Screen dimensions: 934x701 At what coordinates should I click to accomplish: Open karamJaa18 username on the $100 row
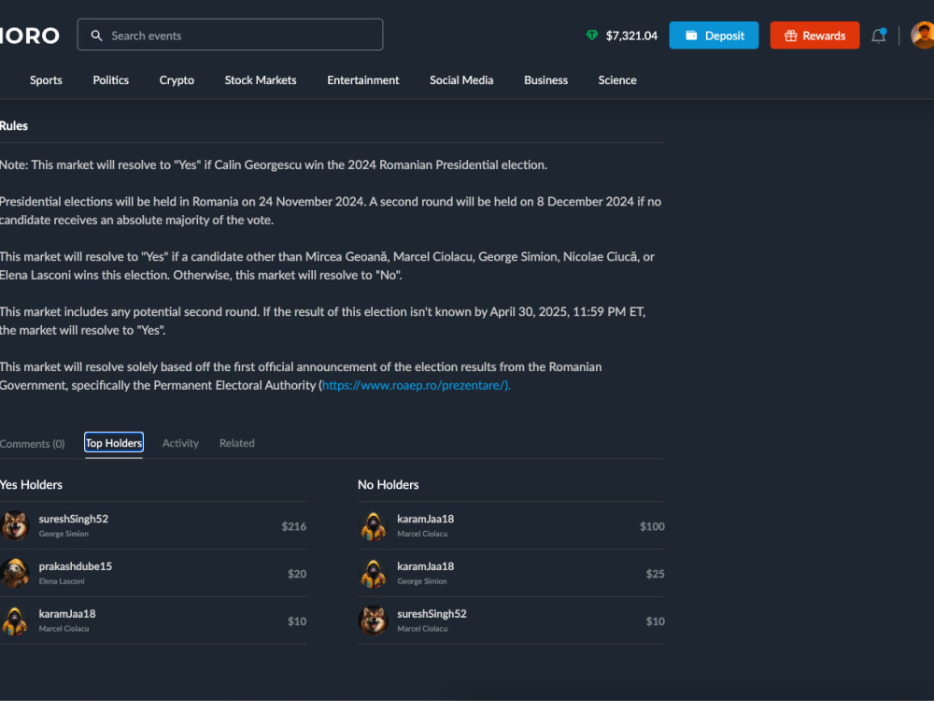425,519
